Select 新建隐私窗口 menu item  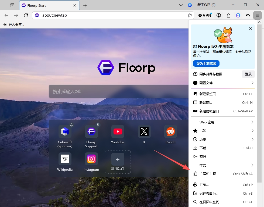pyautogui.click(x=223, y=111)
